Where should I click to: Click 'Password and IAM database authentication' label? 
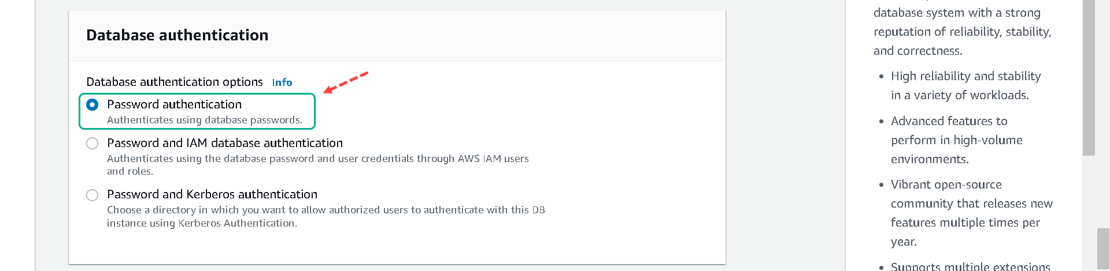[225, 143]
